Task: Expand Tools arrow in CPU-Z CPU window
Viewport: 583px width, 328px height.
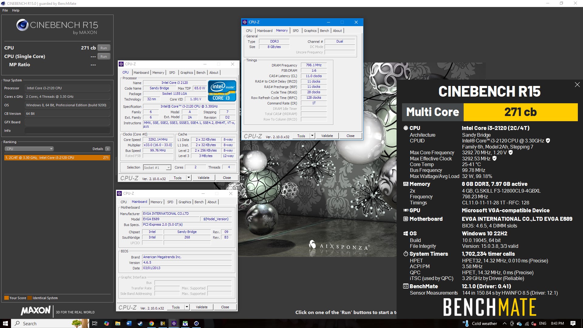Action: pos(189,178)
